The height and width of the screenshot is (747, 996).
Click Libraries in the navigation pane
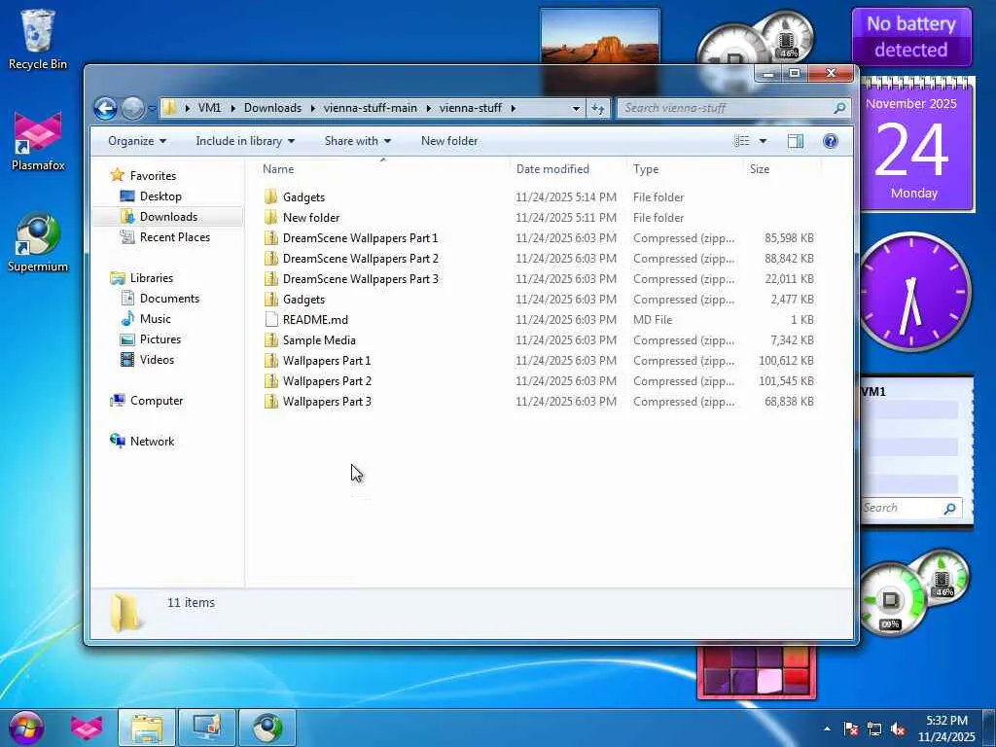coord(151,278)
